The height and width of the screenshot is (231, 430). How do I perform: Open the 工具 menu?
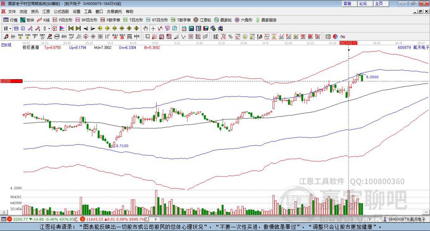point(88,11)
